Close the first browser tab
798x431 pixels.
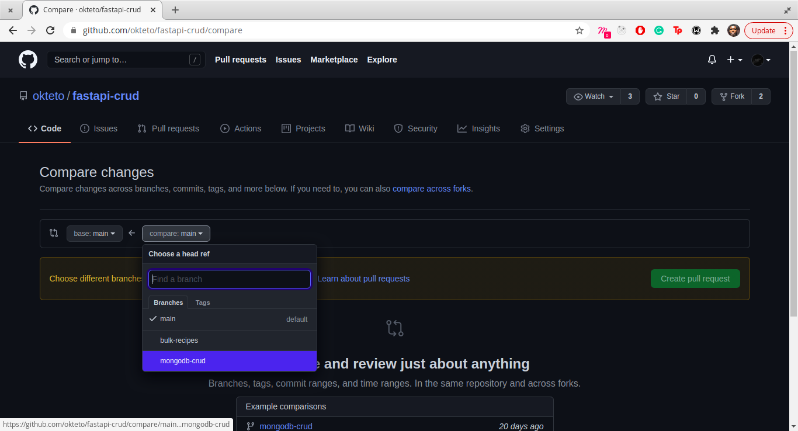(x=11, y=10)
